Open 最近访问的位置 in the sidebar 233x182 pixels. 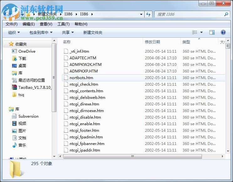coord(32,80)
